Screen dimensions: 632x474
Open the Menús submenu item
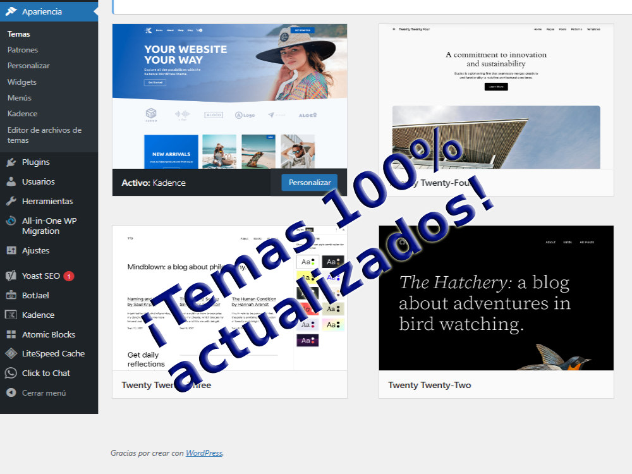tap(20, 98)
